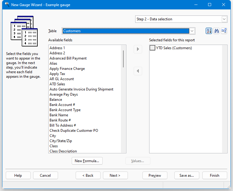Click the Help button
This screenshot has height=191, width=233.
[18, 176]
